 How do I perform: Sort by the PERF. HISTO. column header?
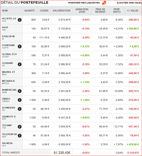point(117,10)
